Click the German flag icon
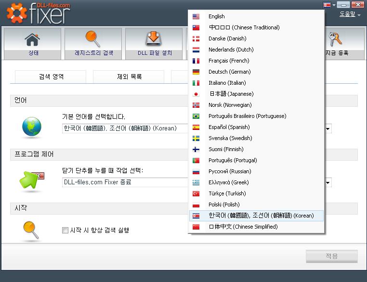 (196, 72)
